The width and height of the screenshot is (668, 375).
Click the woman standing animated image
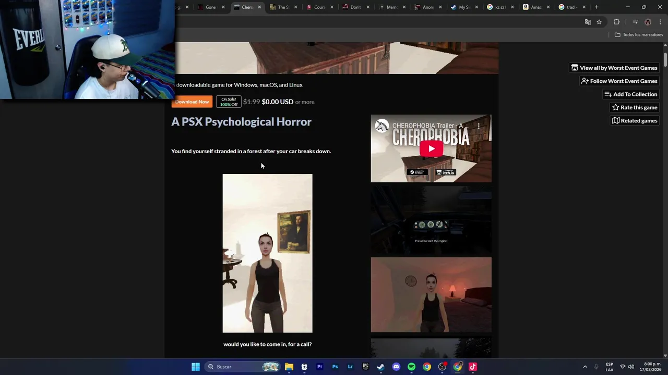pos(267,253)
